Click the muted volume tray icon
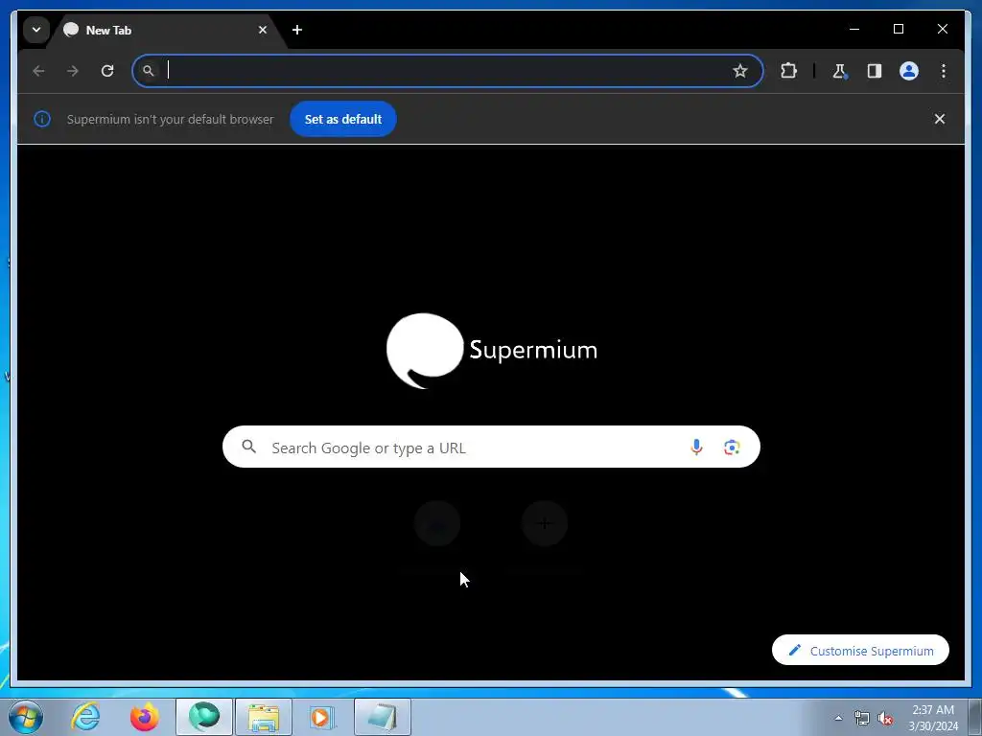 coord(885,718)
